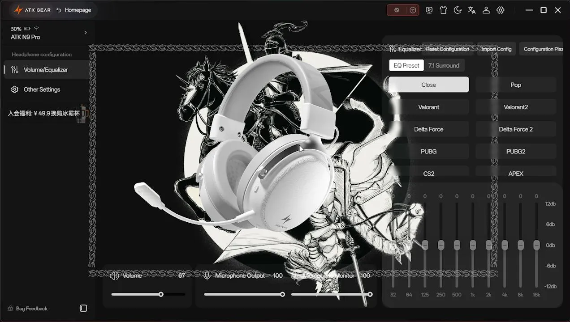Click the Bug Feedback bug icon
This screenshot has width=570, height=322.
coord(10,309)
